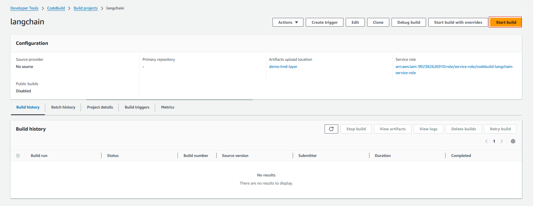
Task: Open the codebuild-langchain service role link
Action: click(454, 67)
